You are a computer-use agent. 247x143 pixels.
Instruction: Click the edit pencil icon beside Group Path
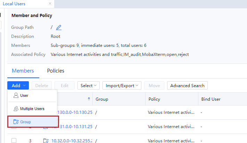coord(59,27)
